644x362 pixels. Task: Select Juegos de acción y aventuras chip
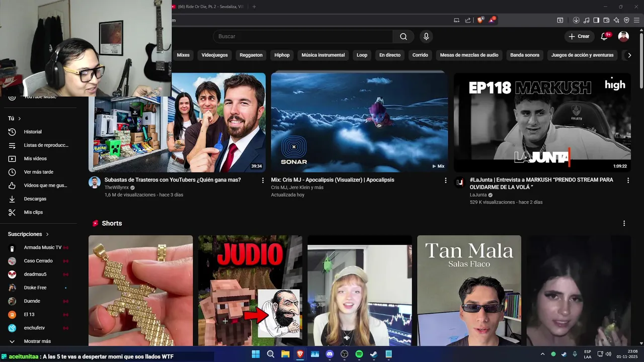tap(583, 55)
